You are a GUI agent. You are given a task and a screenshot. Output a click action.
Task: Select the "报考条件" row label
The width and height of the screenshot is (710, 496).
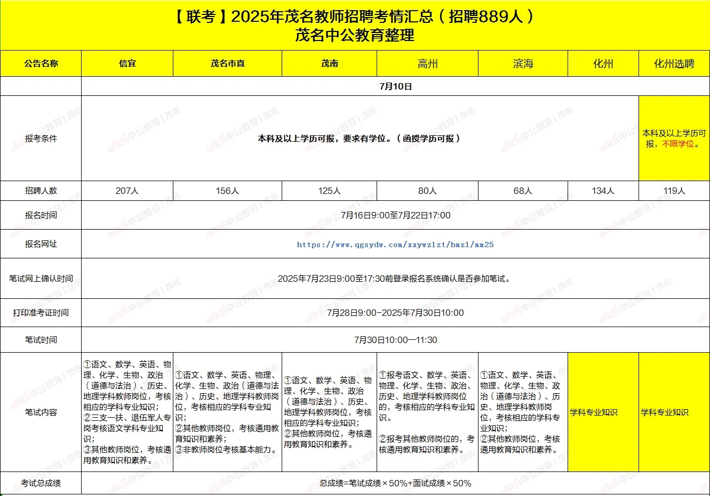(41, 139)
